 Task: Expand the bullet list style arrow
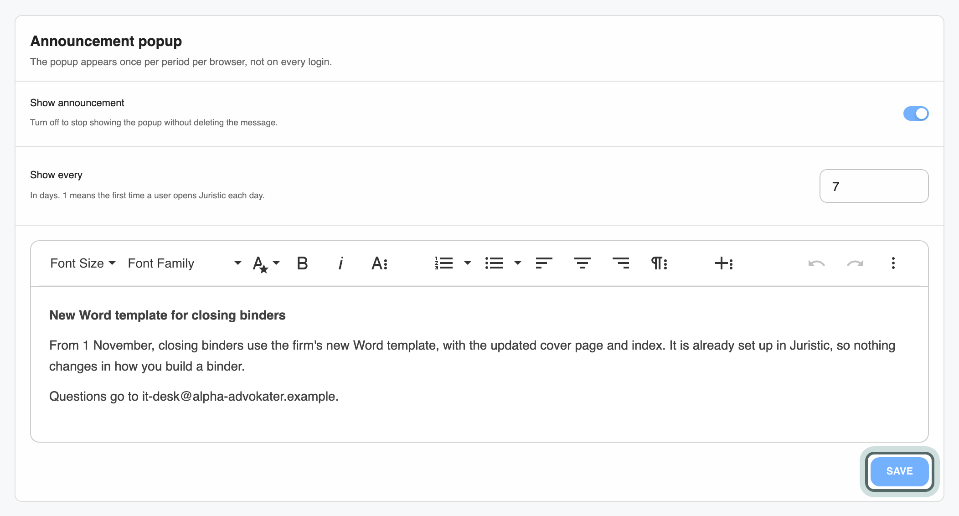(x=518, y=263)
